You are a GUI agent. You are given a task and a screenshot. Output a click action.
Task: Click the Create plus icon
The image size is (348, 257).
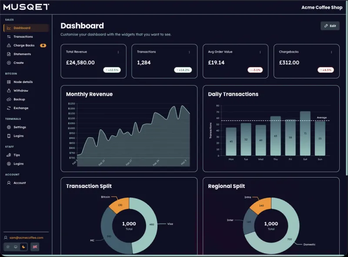pos(9,63)
